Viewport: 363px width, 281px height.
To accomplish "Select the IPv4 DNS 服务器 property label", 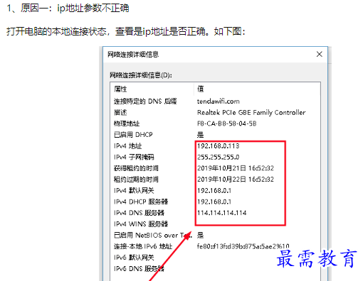I will coord(139,213).
